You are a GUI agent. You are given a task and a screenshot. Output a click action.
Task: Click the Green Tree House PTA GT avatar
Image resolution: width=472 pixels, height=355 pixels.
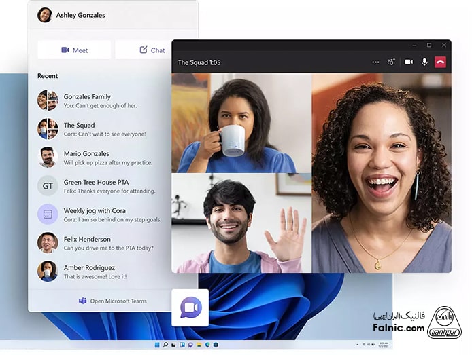pyautogui.click(x=48, y=186)
